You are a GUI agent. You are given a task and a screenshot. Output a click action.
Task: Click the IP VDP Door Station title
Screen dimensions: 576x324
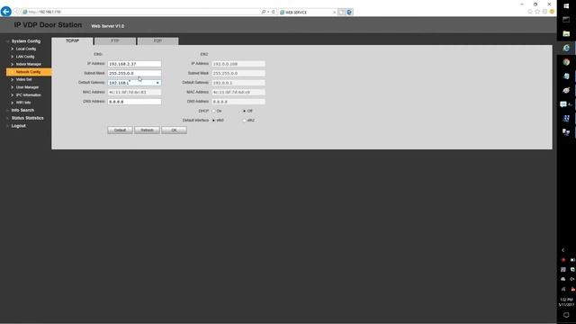[48, 25]
